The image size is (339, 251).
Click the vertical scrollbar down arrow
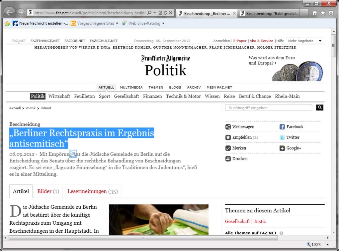pos(334,232)
